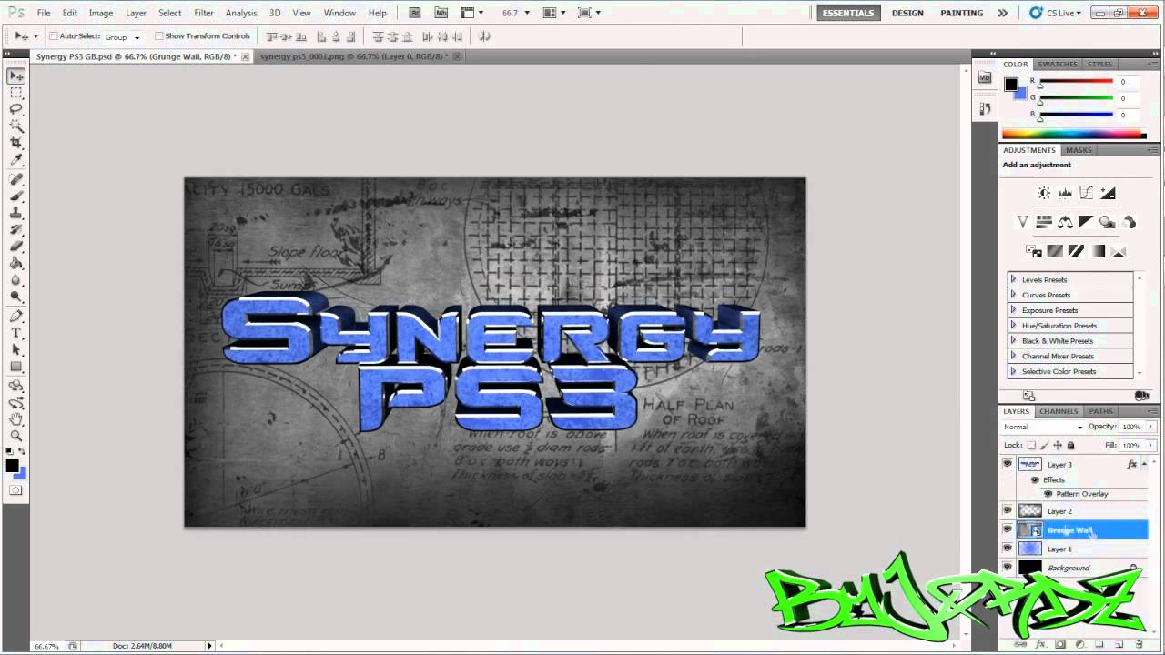Switch to the Masks tab
1165x655 pixels.
pos(1079,150)
